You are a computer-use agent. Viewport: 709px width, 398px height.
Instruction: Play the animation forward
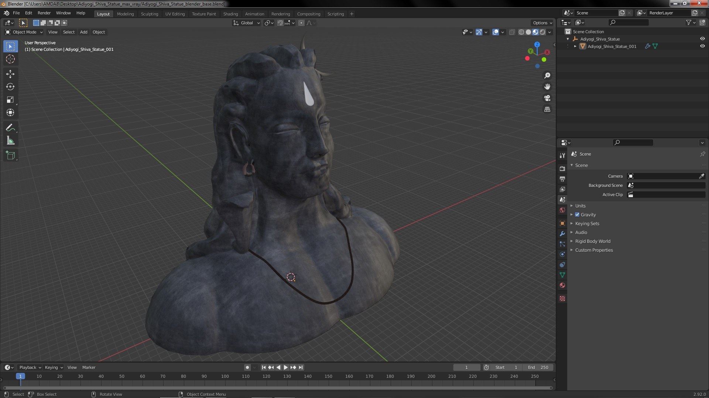pos(285,367)
